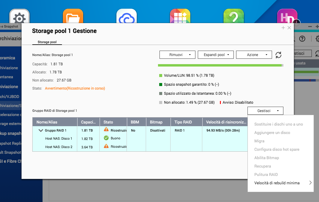Image resolution: width=319 pixels, height=202 pixels.
Task: Select the Host NAS: Disco 2 row
Action: pos(59,147)
